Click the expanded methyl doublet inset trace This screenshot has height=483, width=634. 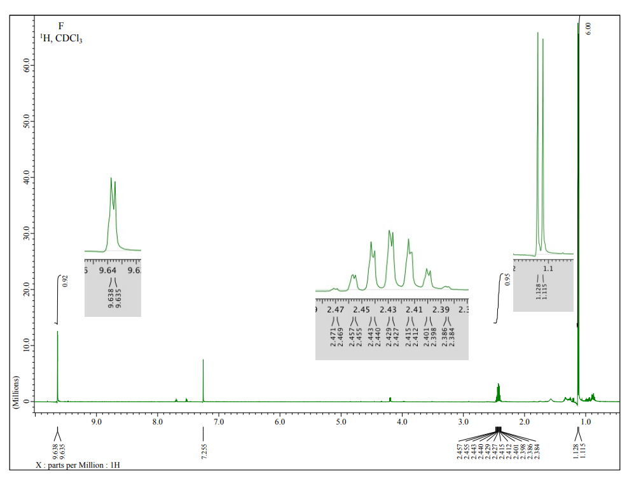(544, 144)
